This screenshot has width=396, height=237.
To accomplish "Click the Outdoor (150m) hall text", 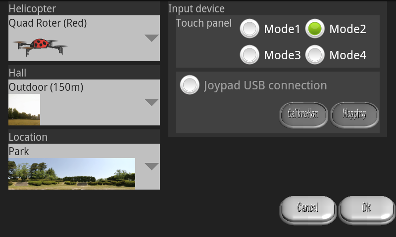I will coord(46,87).
